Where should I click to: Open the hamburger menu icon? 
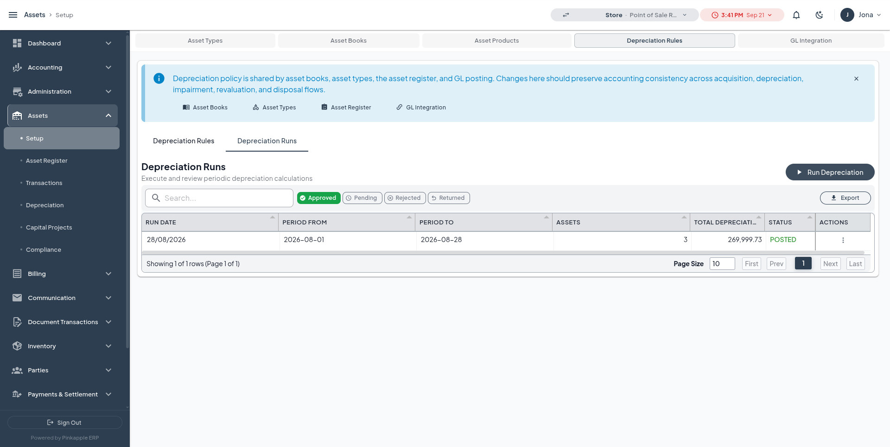pyautogui.click(x=13, y=15)
